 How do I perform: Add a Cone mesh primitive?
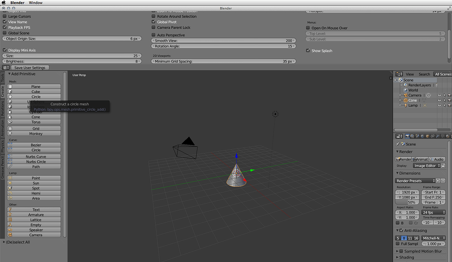[x=34, y=117]
